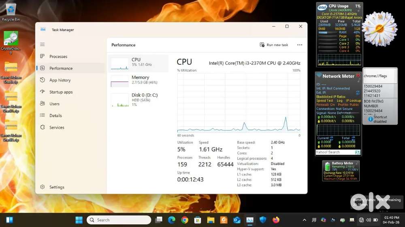405x227 pixels.
Task: Launch Microsoft Edge from taskbar
Action: pos(171,220)
